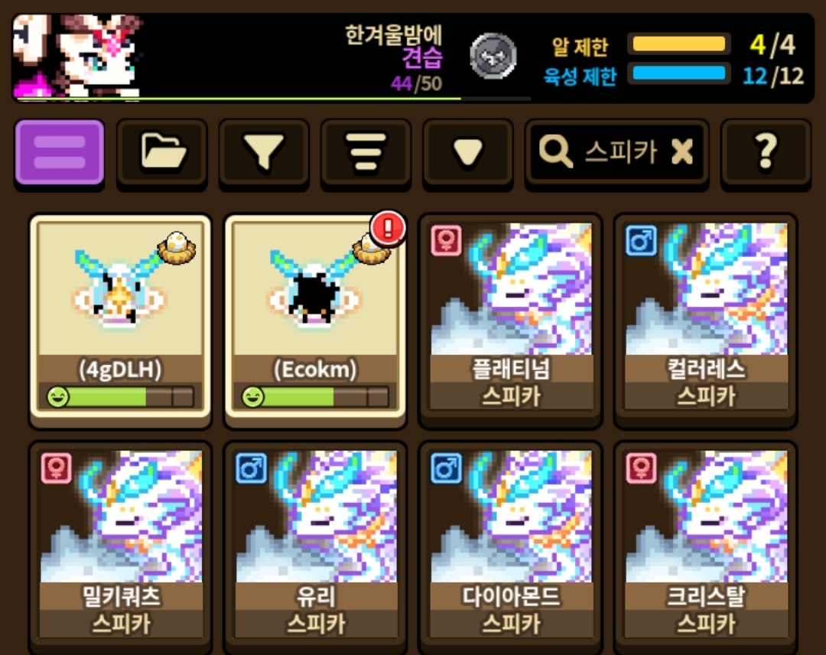Open the sort order lines icon
This screenshot has width=826, height=655.
pos(366,153)
